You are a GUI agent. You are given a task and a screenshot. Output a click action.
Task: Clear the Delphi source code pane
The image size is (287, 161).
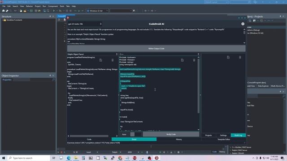(113, 60)
